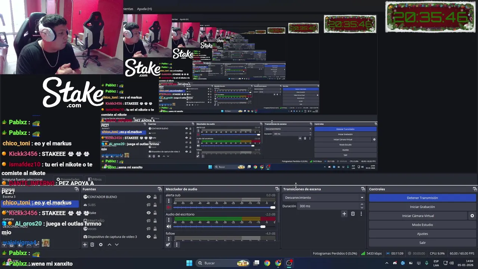Click the ESP LAA language indicator
The width and height of the screenshot is (478, 269).
click(x=436, y=263)
